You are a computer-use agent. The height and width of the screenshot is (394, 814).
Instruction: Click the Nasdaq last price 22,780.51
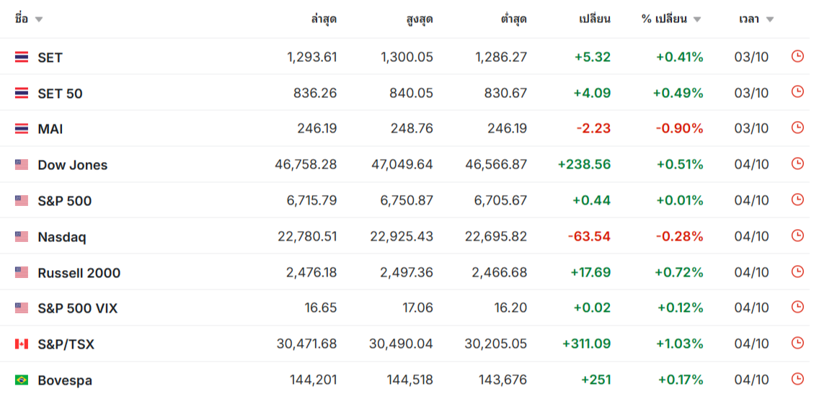(307, 236)
